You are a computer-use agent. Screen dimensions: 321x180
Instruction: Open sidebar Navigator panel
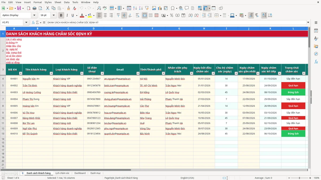tap(316, 54)
